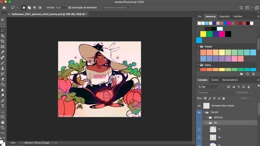Viewport: 260px width, 146px height.
Task: Collapse the Claro swatch group
Action: coord(198,65)
